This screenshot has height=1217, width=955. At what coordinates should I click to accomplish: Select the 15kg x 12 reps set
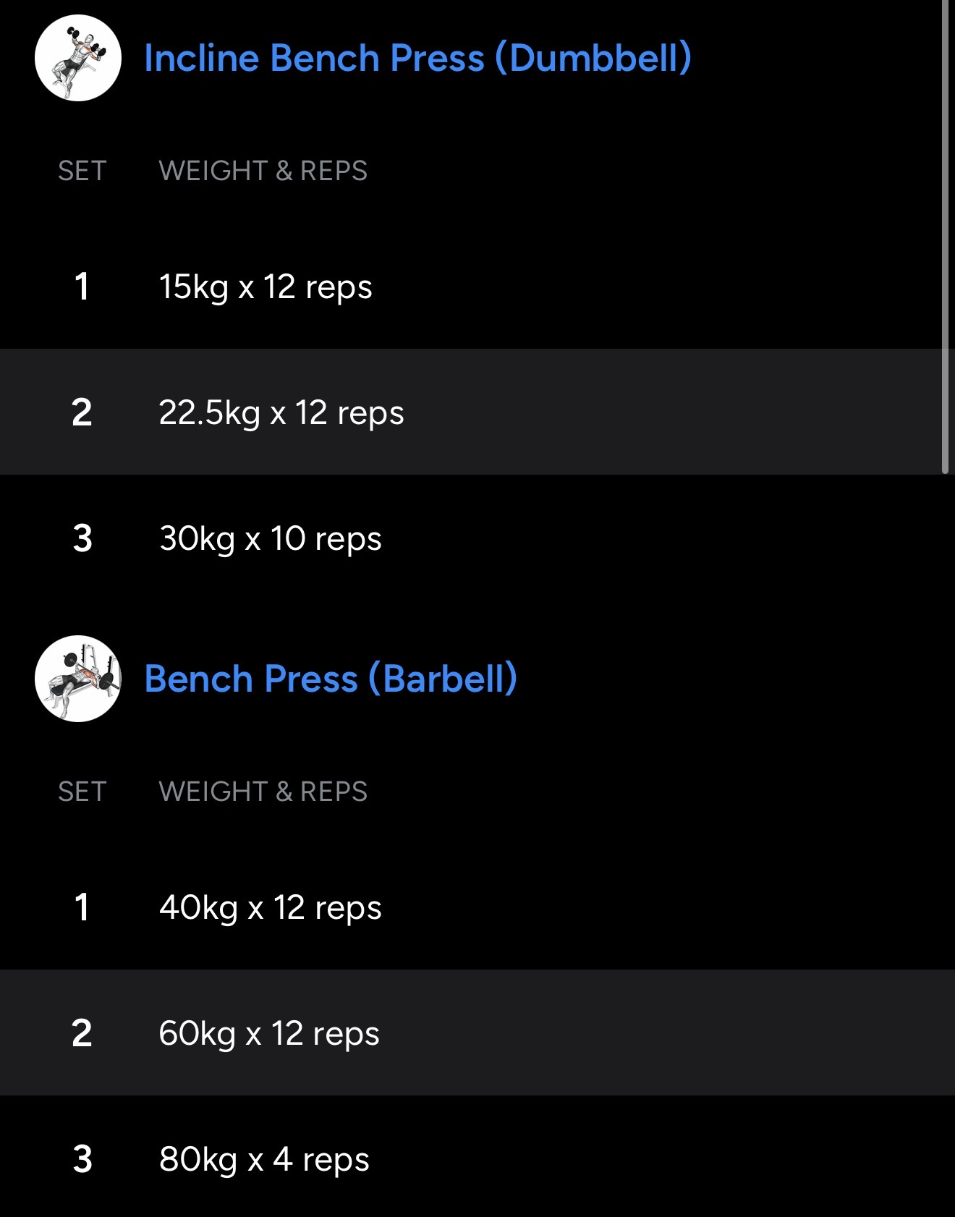266,287
